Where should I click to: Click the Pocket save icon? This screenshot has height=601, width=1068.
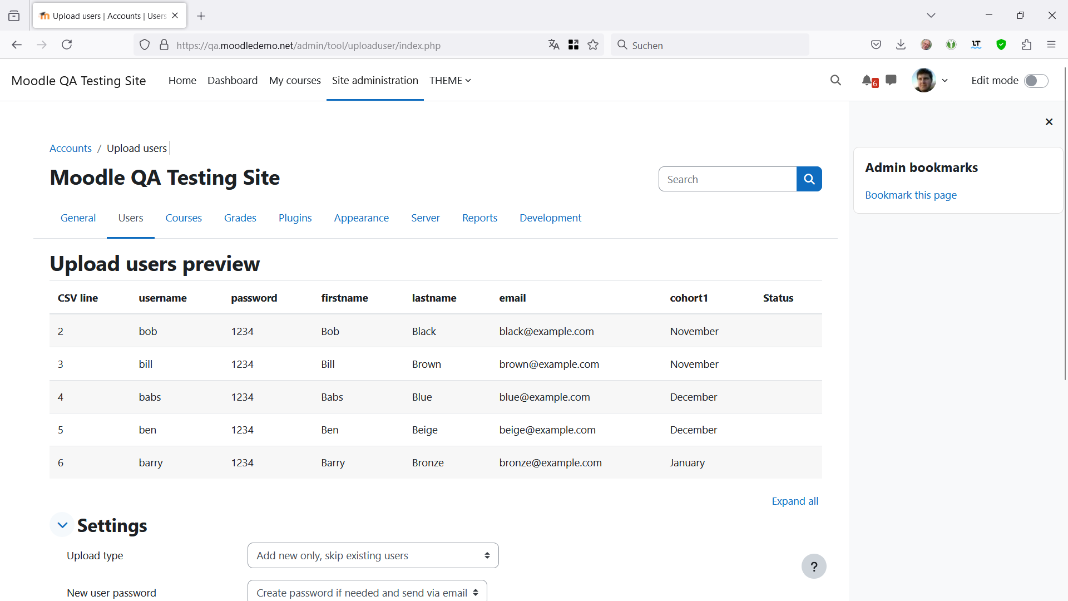pyautogui.click(x=876, y=45)
